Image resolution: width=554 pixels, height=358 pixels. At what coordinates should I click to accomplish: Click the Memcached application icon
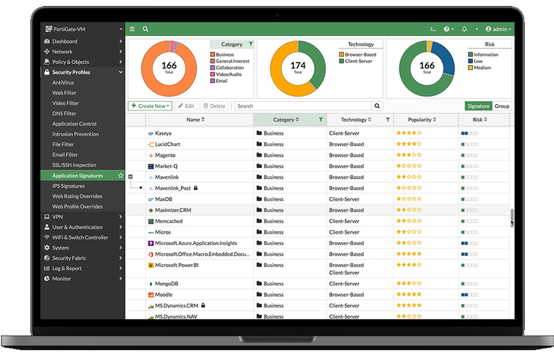pyautogui.click(x=151, y=221)
